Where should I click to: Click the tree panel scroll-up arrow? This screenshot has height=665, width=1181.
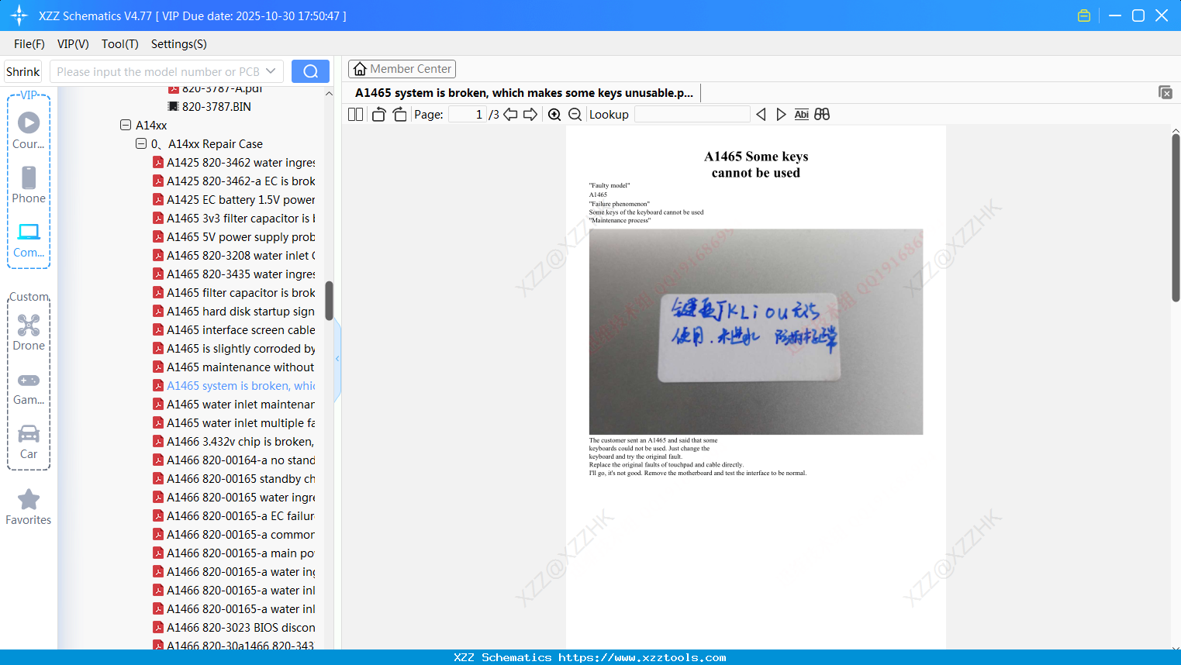(x=329, y=93)
